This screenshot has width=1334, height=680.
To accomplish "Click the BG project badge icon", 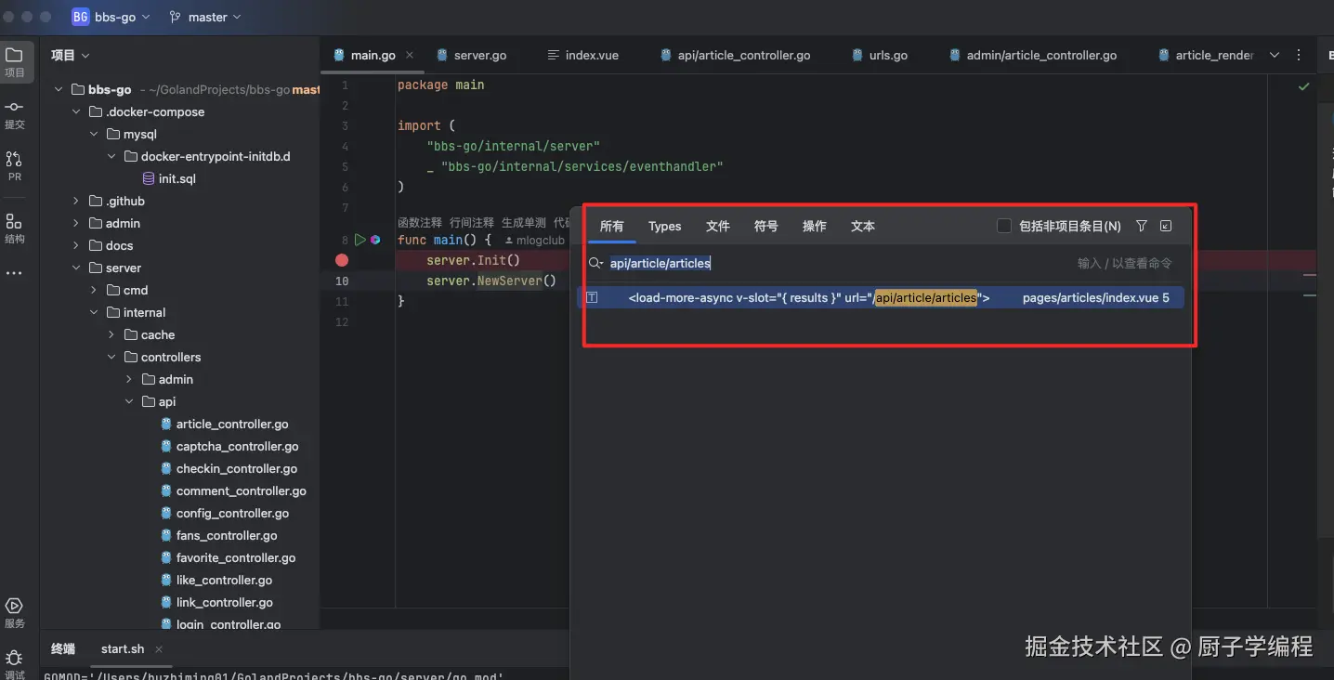I will coord(80,17).
